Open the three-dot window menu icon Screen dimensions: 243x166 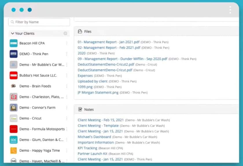click(230, 10)
